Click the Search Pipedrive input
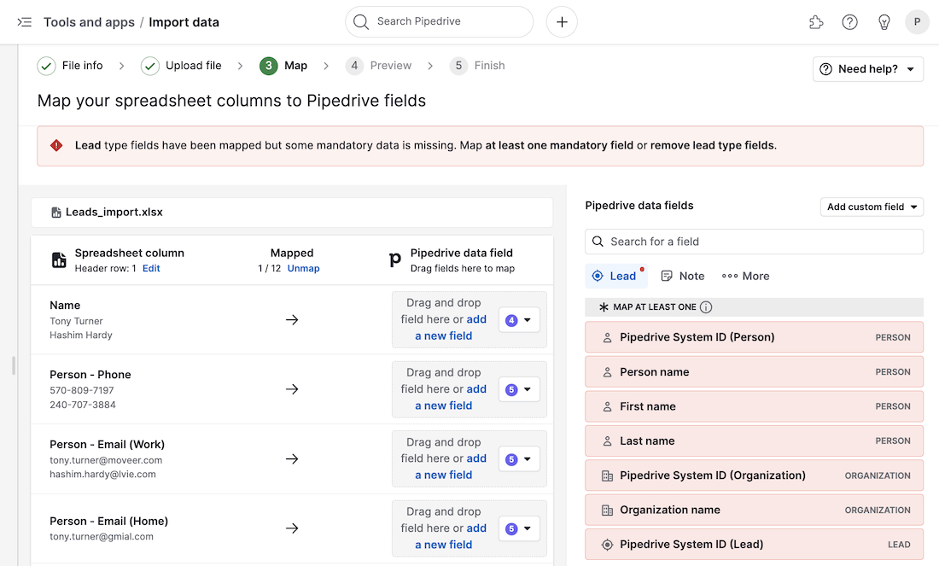Image resolution: width=939 pixels, height=566 pixels. pyautogui.click(x=439, y=22)
